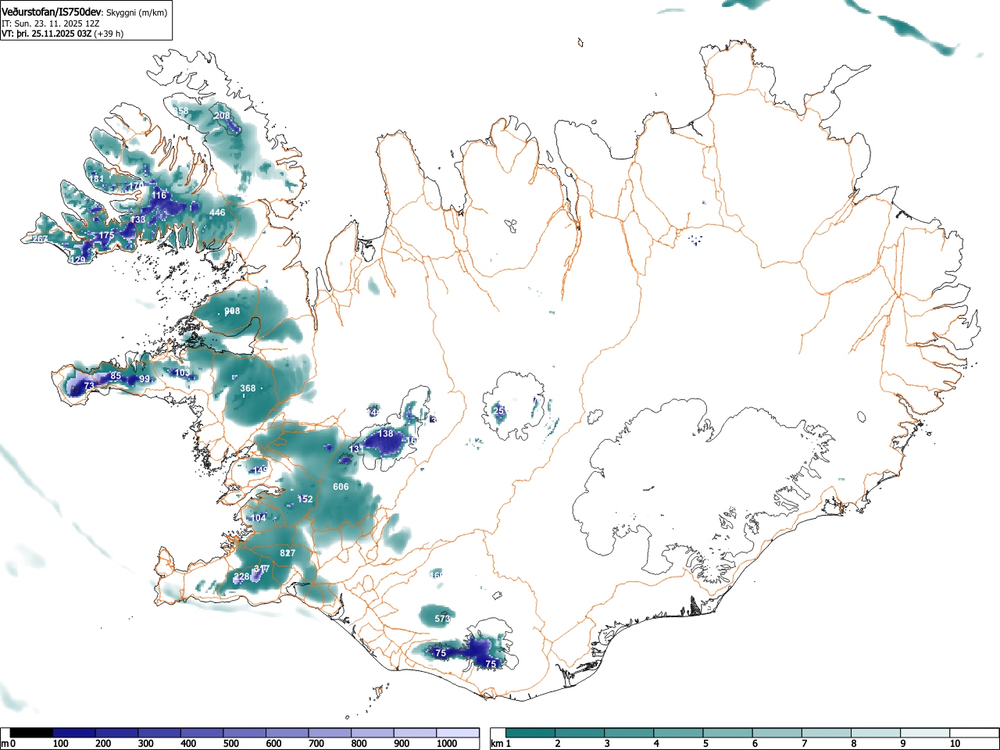
Task: Click the 149 visibility value on the map
Action: pyautogui.click(x=260, y=470)
